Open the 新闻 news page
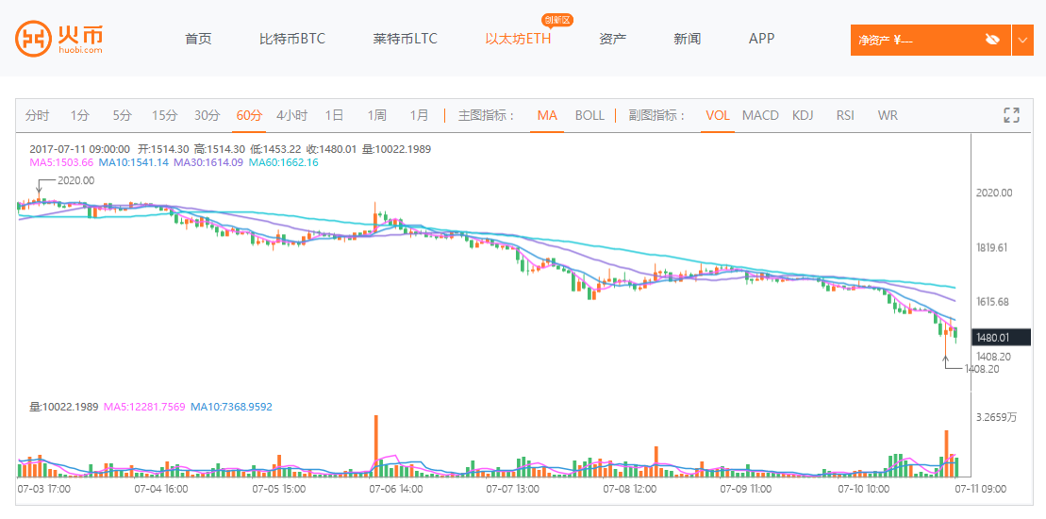This screenshot has width=1046, height=519. pyautogui.click(x=687, y=39)
